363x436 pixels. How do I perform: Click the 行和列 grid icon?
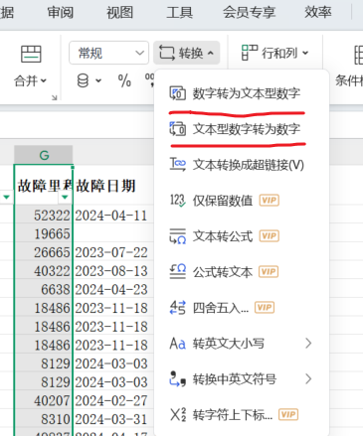[250, 53]
